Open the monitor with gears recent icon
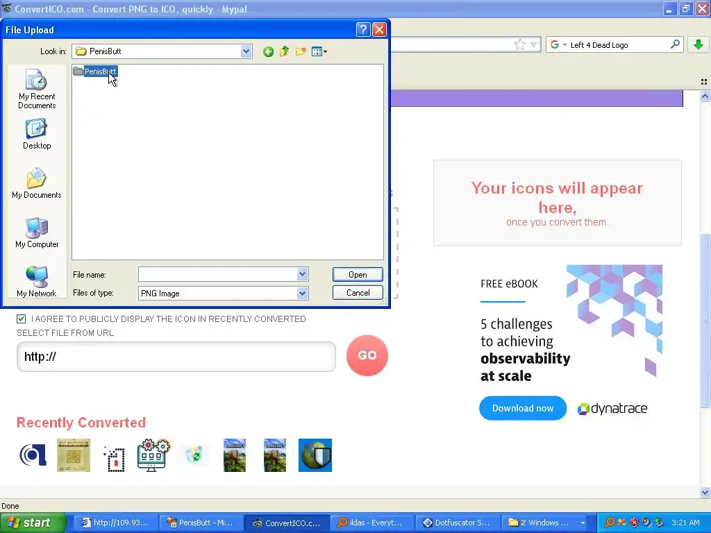Image resolution: width=711 pixels, height=533 pixels. pos(153,455)
